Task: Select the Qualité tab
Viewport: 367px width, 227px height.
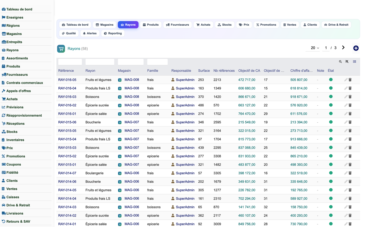Action: click(69, 33)
